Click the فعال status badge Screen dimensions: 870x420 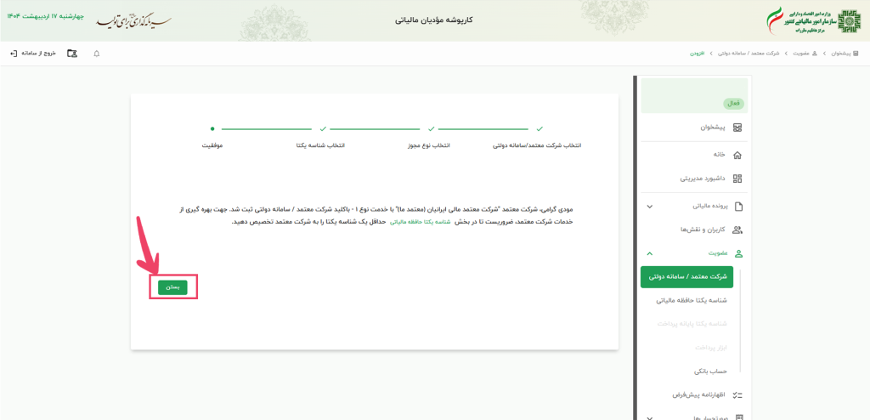(733, 104)
